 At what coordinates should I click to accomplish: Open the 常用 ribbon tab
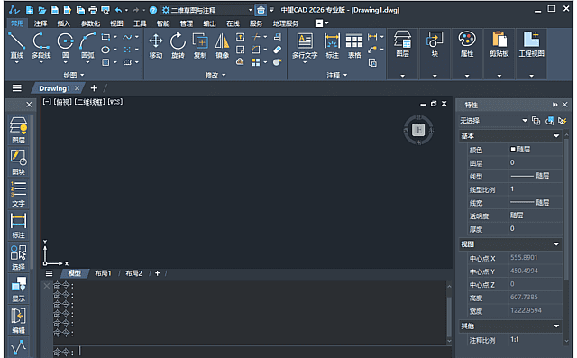17,23
